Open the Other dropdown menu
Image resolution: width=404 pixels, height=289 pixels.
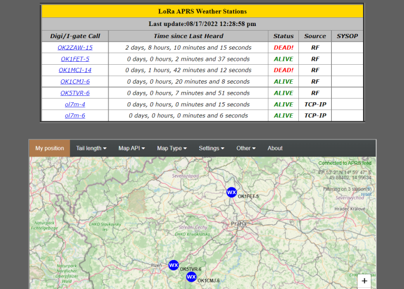(246, 148)
